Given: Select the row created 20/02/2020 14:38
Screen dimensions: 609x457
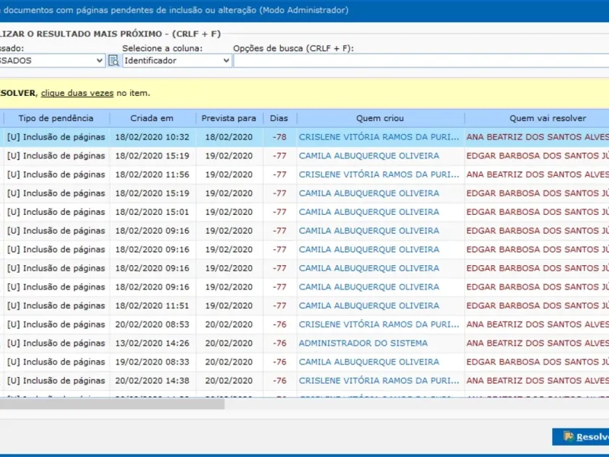Looking at the screenshot, I should coord(151,381).
